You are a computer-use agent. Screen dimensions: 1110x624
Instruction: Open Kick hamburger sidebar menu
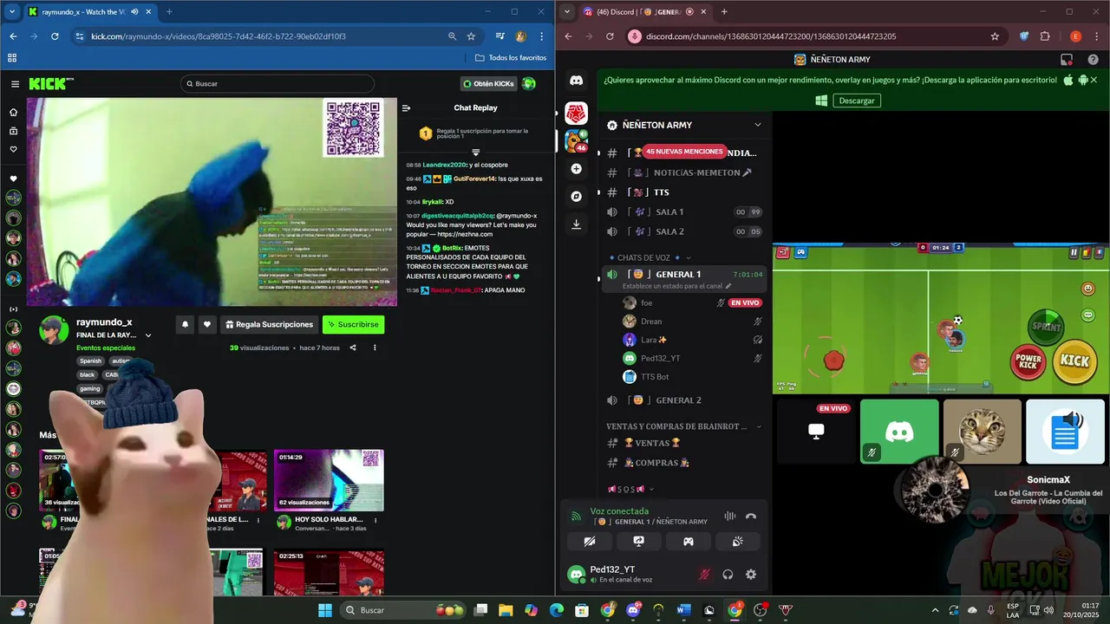pyautogui.click(x=15, y=84)
